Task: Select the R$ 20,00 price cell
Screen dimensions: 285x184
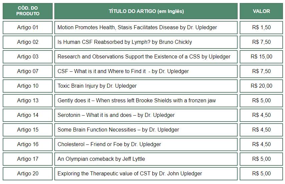Action: [x=261, y=86]
